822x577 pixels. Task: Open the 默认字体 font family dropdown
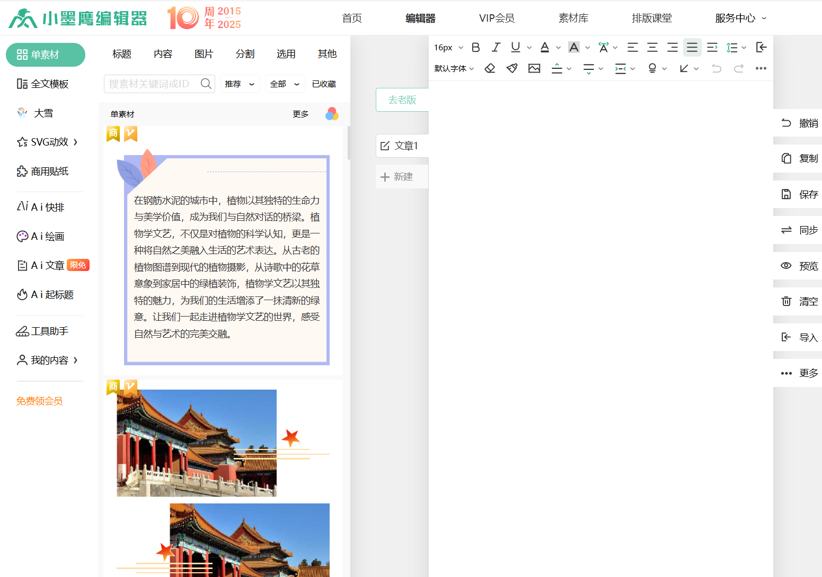454,68
